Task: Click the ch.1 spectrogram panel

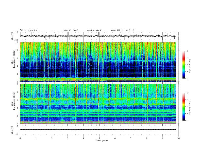Action: pos(98,62)
